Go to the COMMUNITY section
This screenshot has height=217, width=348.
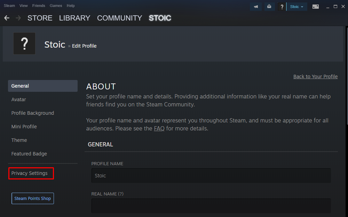pos(120,18)
